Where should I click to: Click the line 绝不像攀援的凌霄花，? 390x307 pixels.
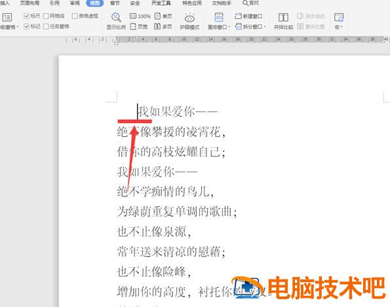tap(171, 132)
